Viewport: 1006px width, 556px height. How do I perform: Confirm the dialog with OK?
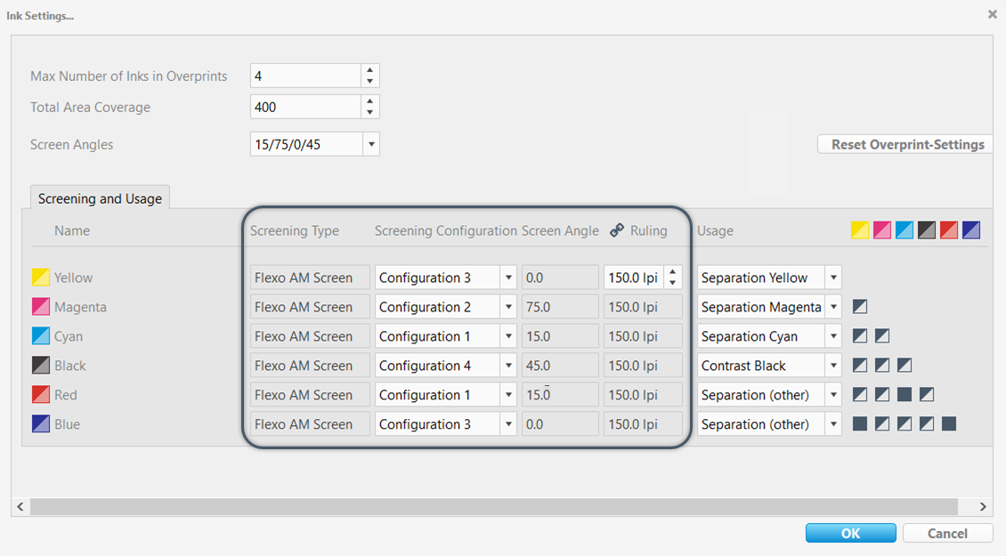(x=851, y=533)
